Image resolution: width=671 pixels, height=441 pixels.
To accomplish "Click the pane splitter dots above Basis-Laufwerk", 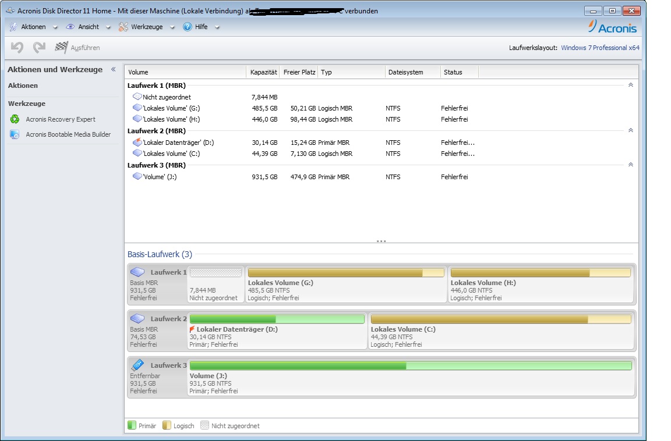I will (x=381, y=241).
